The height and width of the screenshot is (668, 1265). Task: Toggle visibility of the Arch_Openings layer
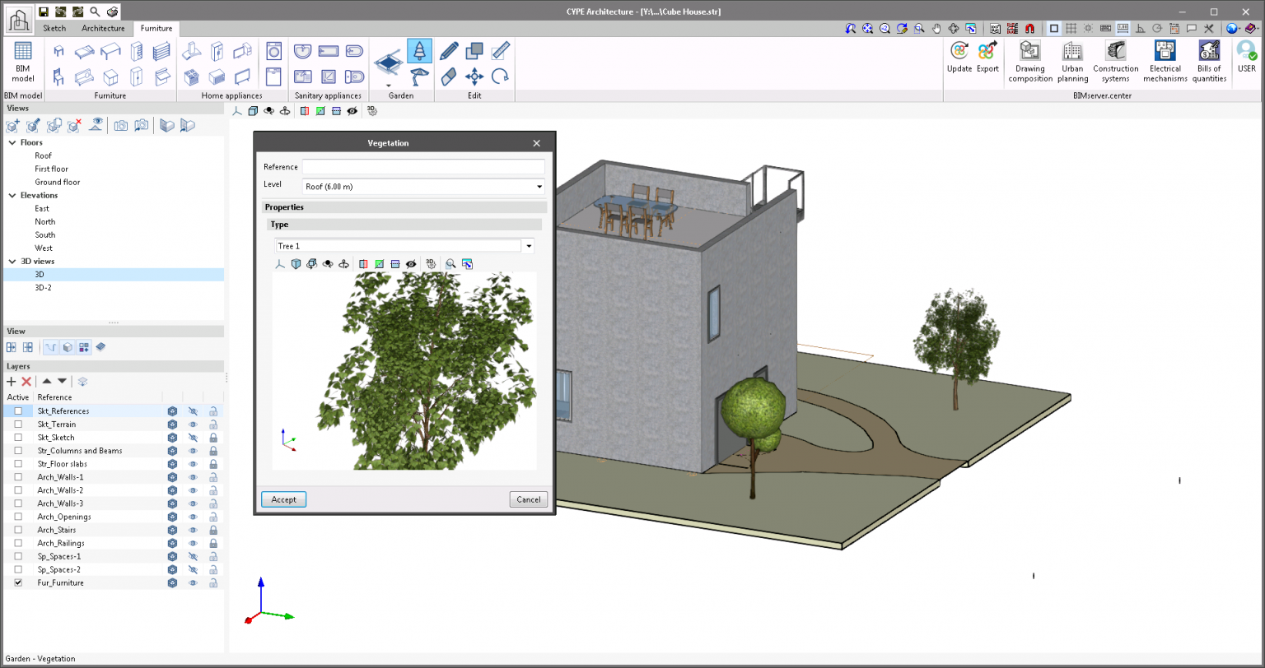point(193,517)
